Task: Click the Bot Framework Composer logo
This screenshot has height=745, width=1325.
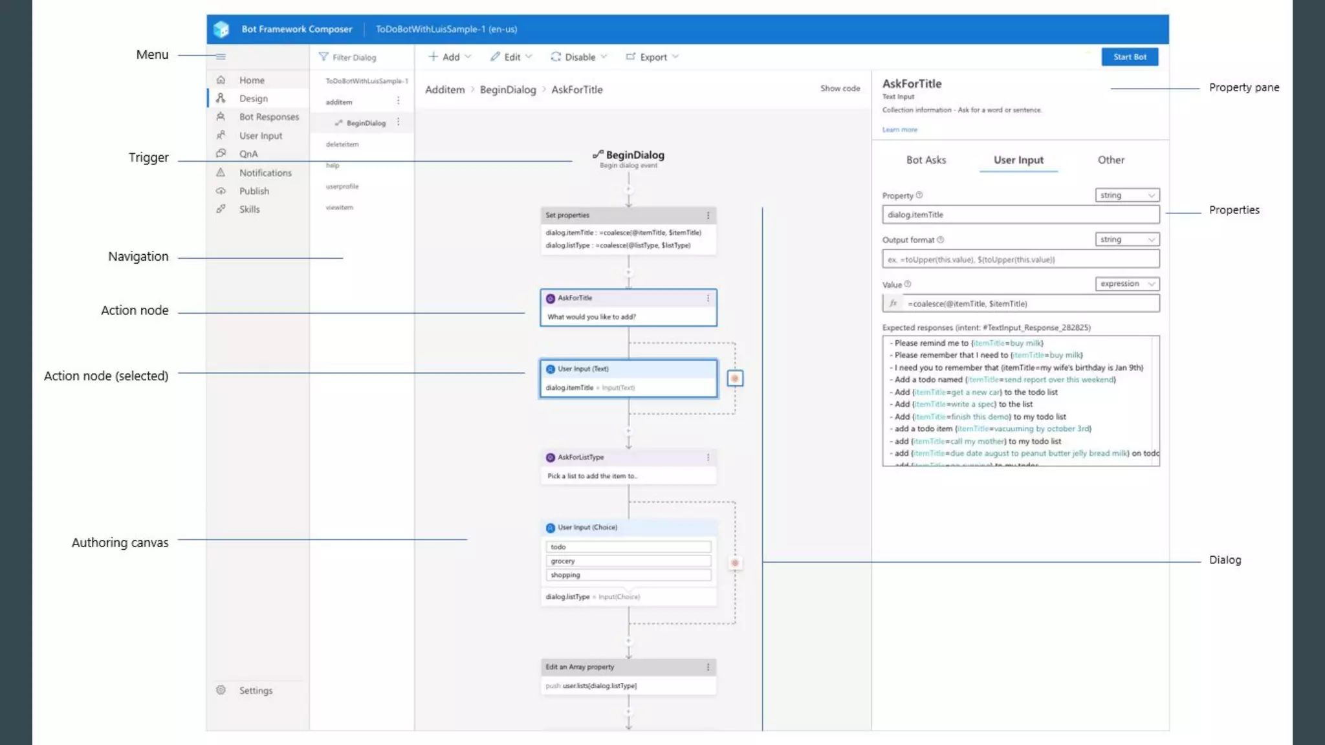Action: (x=221, y=29)
